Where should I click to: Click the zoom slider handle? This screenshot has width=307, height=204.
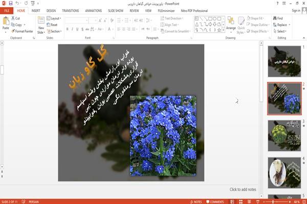click(x=273, y=201)
